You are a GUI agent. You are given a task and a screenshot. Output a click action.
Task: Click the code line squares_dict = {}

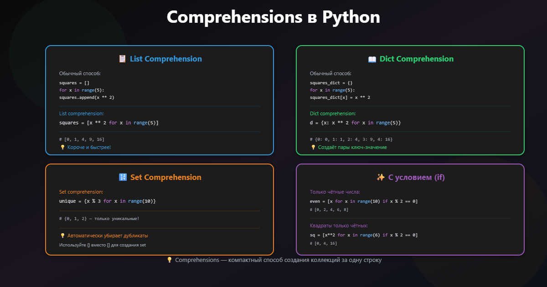tap(331, 83)
